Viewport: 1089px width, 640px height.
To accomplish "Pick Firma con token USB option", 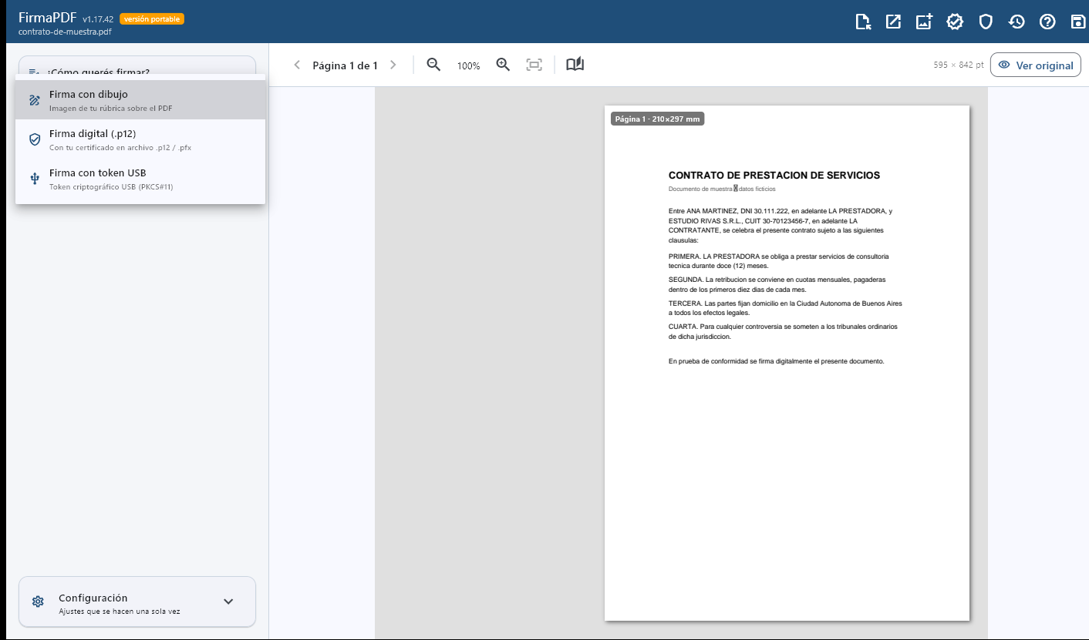I will point(140,179).
